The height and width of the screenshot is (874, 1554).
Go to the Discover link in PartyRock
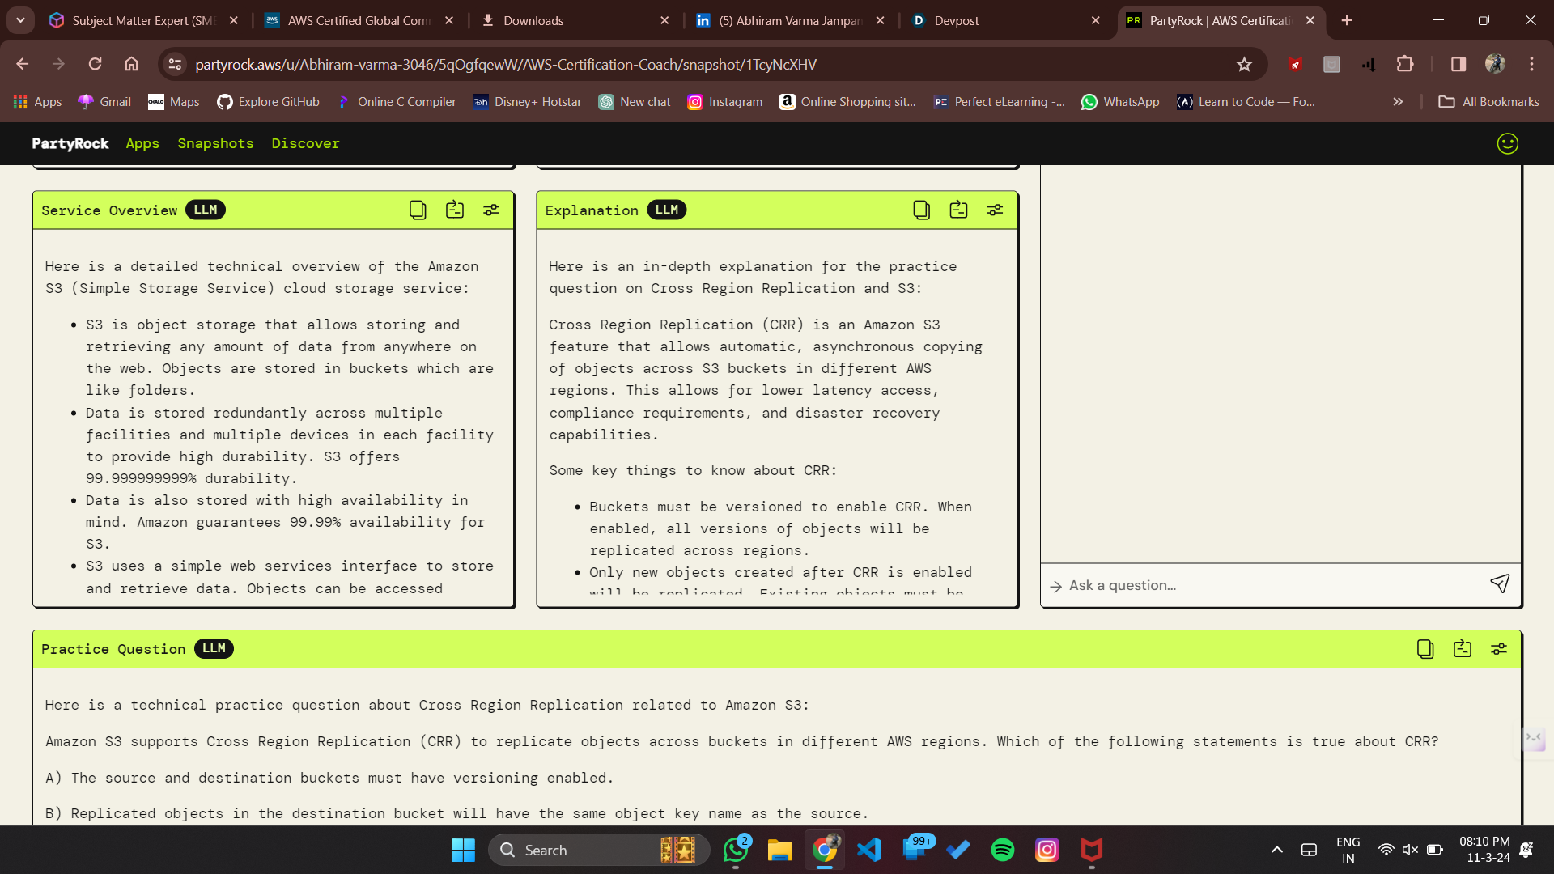click(305, 143)
